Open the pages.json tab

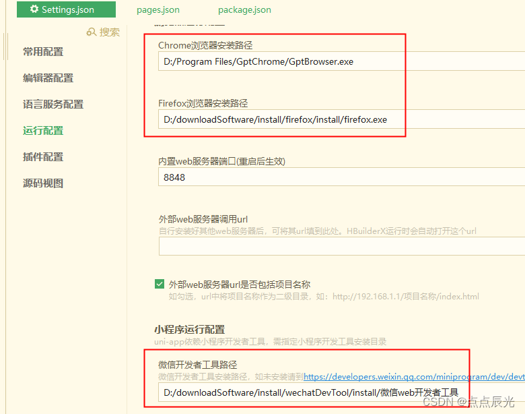point(158,9)
